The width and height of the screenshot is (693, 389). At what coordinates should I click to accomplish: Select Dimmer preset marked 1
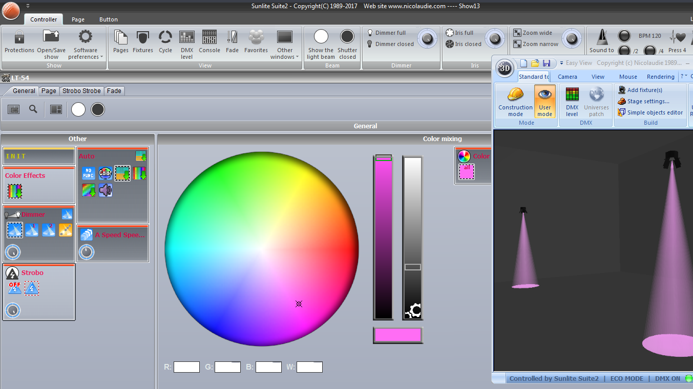[x=32, y=230]
